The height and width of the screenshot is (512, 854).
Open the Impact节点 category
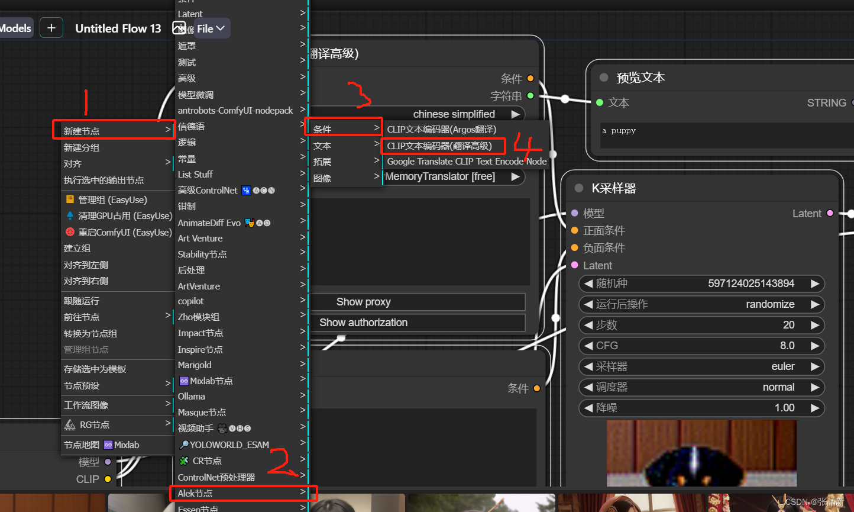tap(241, 333)
